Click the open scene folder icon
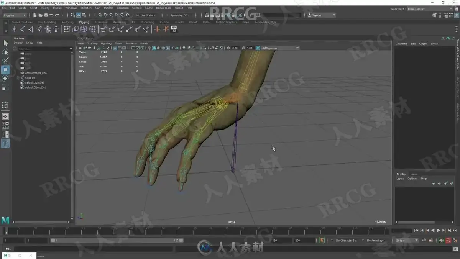The height and width of the screenshot is (259, 460). (x=40, y=15)
